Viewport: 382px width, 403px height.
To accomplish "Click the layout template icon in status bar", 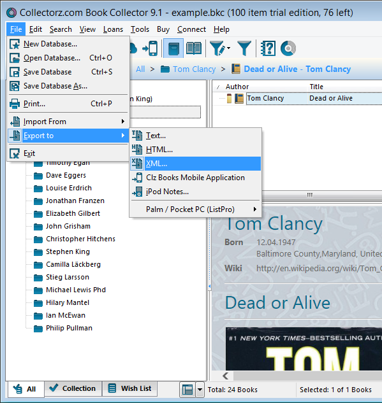I will [187, 390].
